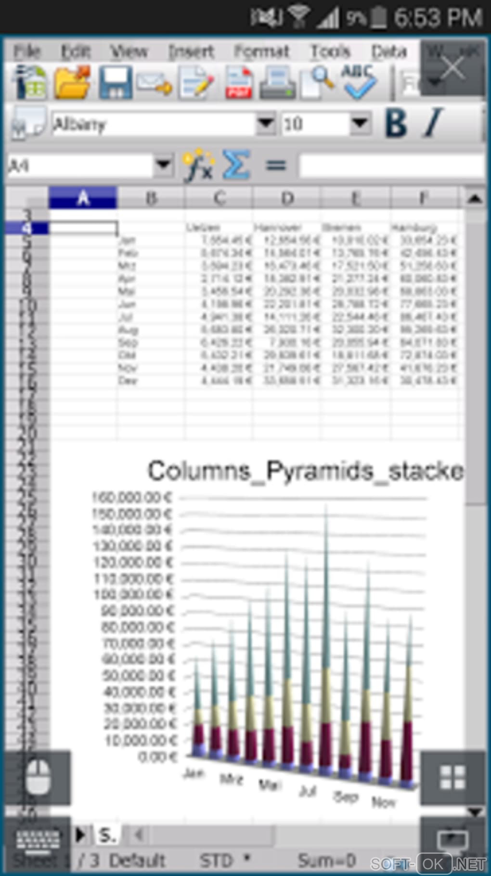This screenshot has width=491, height=876.
Task: Save document with floppy disk icon
Action: 116,83
